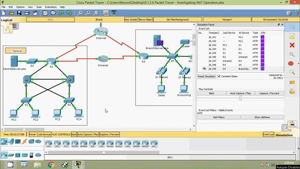300x169 pixels.
Task: Open file using the folder icon
Action: coord(11,13)
